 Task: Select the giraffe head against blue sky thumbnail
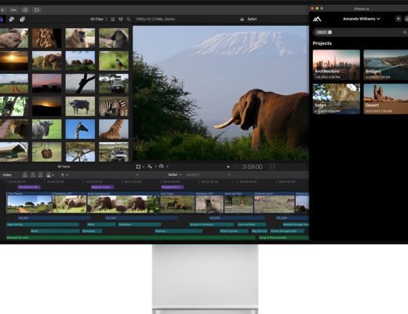pos(80,129)
